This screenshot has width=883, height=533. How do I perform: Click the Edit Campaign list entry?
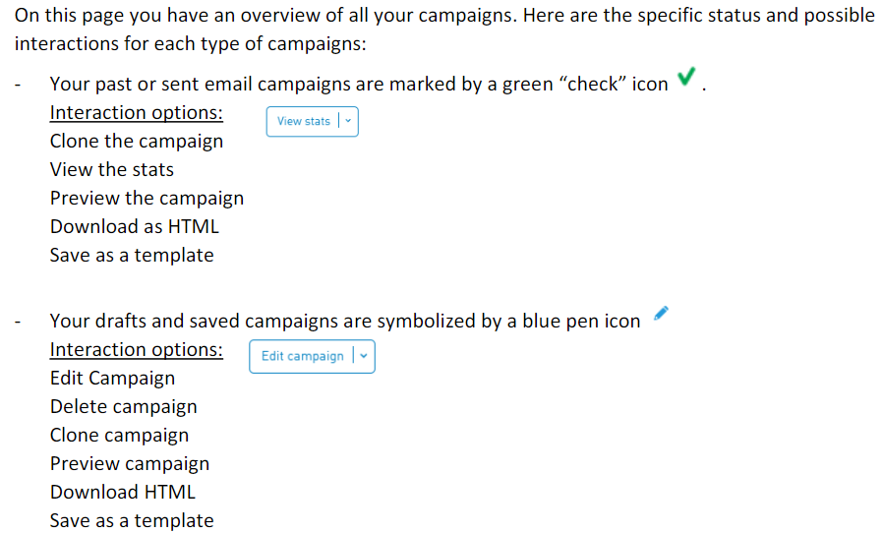pyautogui.click(x=112, y=378)
